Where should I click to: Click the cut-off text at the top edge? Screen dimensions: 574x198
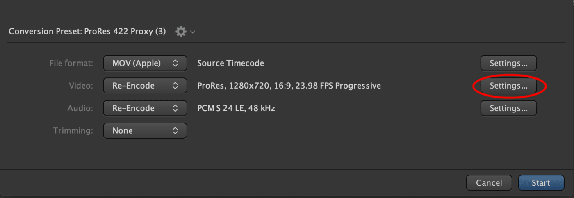coord(174,1)
